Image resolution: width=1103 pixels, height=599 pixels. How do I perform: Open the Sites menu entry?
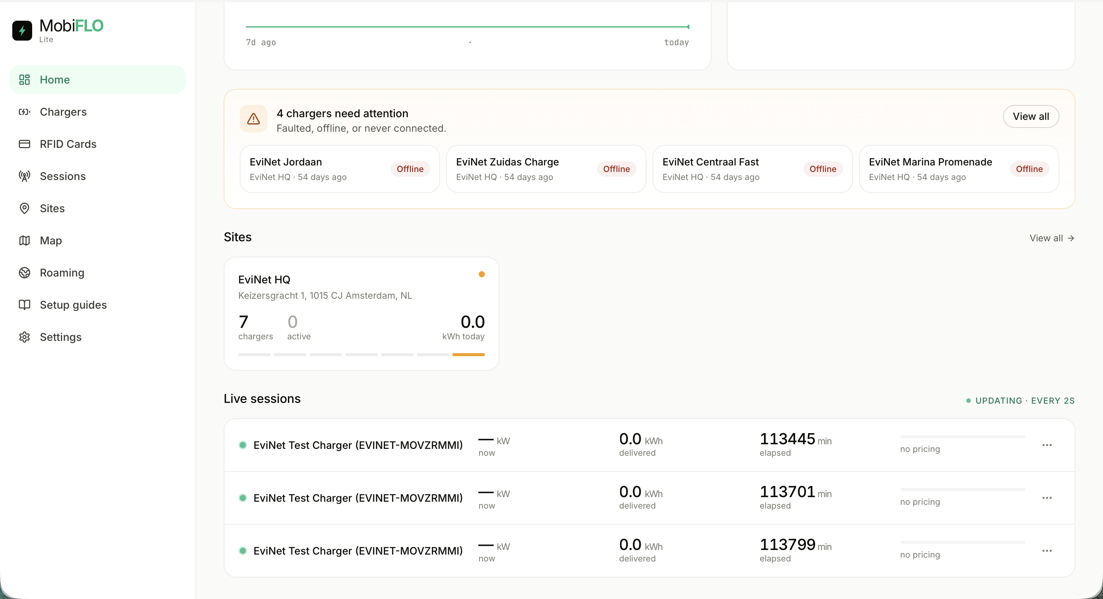[98, 208]
